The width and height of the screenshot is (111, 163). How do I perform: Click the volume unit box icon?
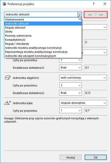(8, 78)
